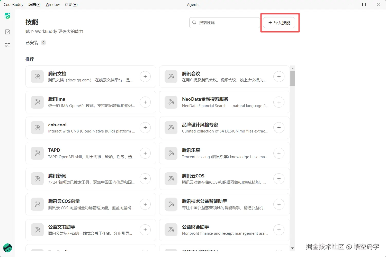Viewport: 386px width, 257px height.
Task: Click the description starting '7×24 新闻资讯搜索工具'
Action: pos(91,182)
